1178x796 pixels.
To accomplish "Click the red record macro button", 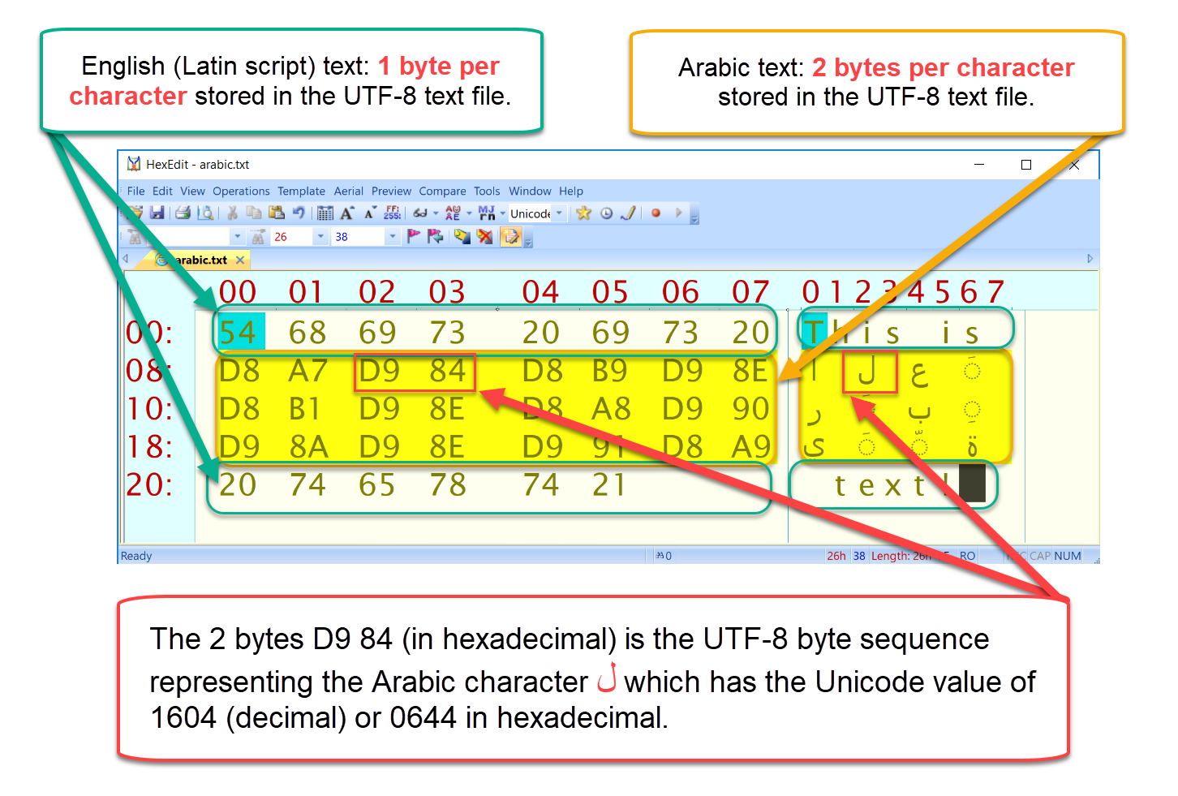I will [656, 213].
